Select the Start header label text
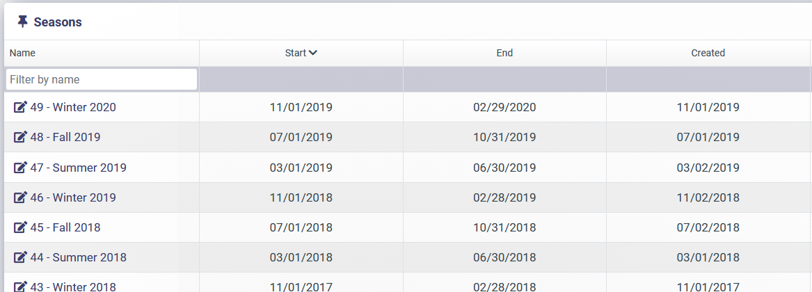The image size is (812, 292). tap(296, 53)
